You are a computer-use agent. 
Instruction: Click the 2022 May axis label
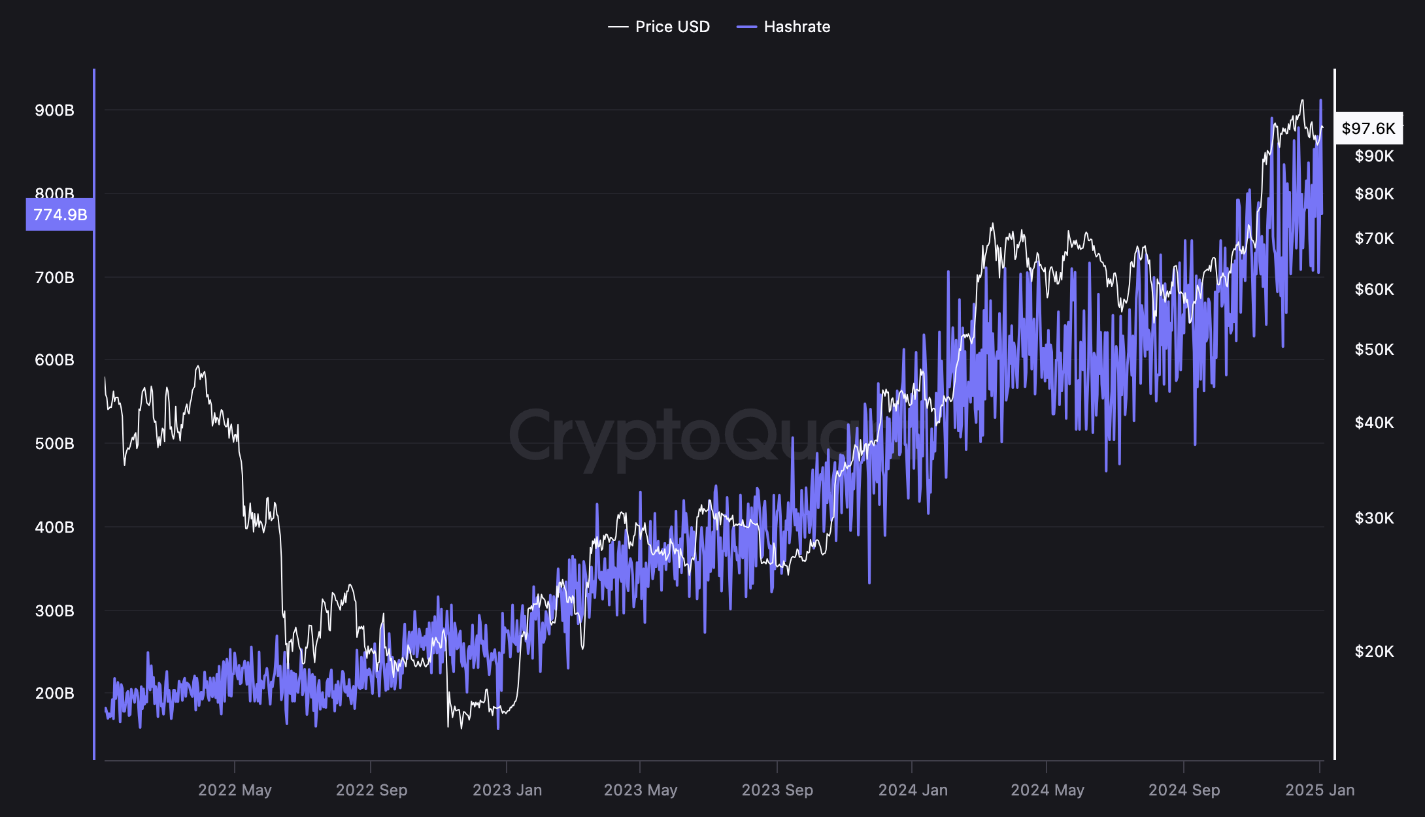235,790
